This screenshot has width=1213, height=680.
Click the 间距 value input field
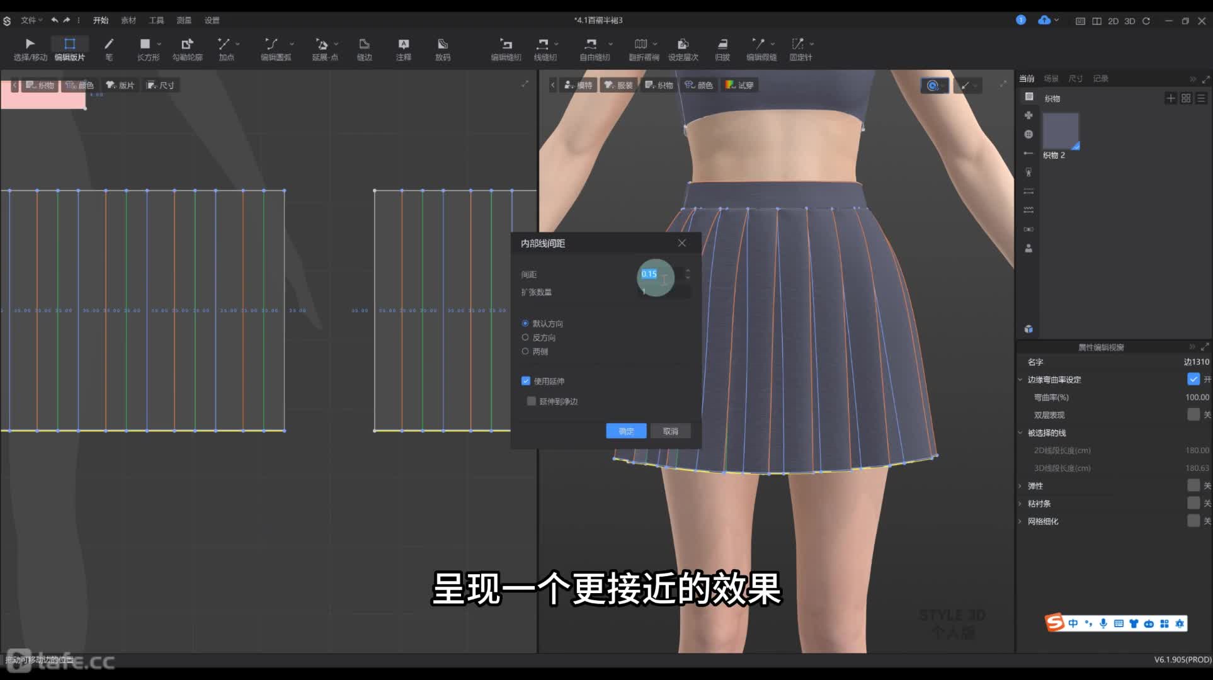click(661, 274)
